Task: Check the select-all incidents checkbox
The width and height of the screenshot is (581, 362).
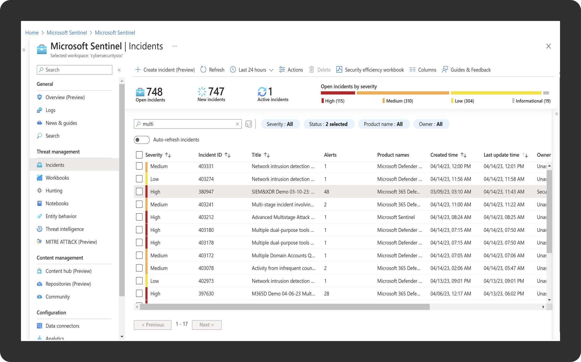Action: click(x=139, y=155)
